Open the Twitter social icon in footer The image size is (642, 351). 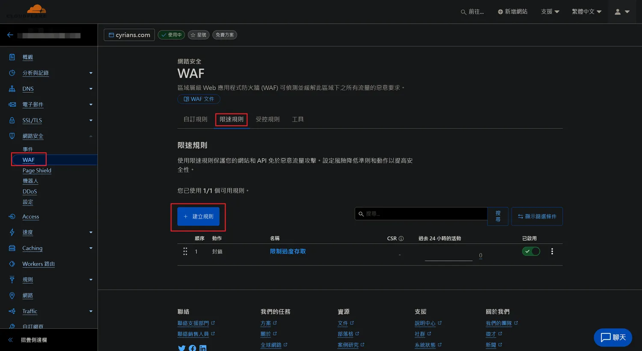pyautogui.click(x=181, y=348)
